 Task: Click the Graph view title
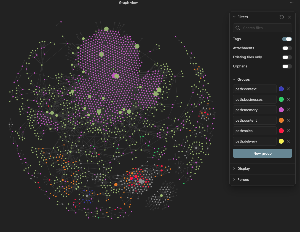pyautogui.click(x=128, y=3)
